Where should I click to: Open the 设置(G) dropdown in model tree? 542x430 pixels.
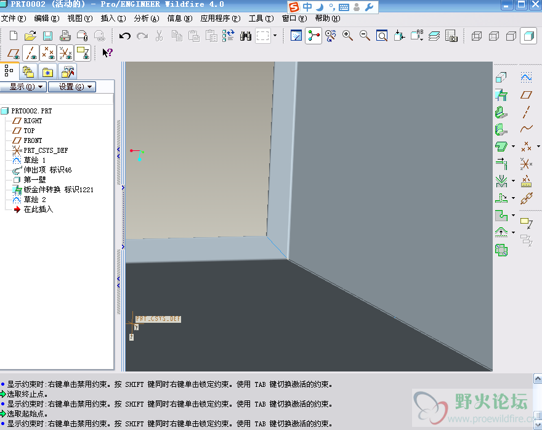[x=72, y=87]
